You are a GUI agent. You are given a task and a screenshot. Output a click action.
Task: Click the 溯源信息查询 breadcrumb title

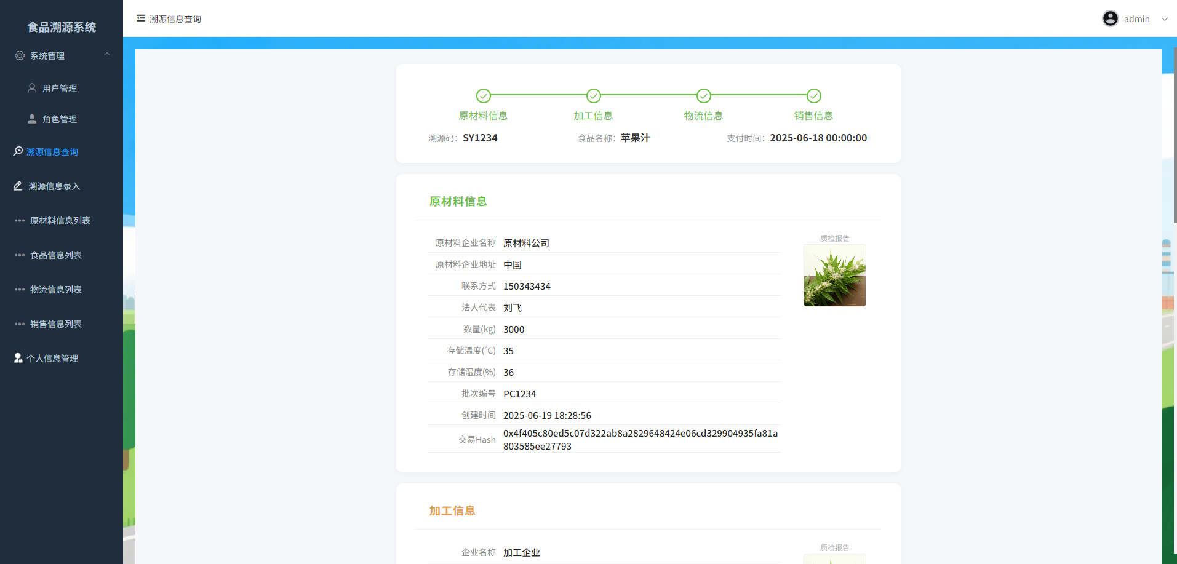point(175,19)
